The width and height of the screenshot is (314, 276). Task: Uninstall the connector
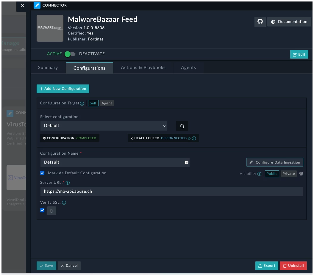pos(293,266)
